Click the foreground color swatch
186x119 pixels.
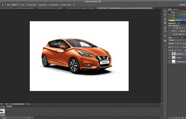click(169, 12)
